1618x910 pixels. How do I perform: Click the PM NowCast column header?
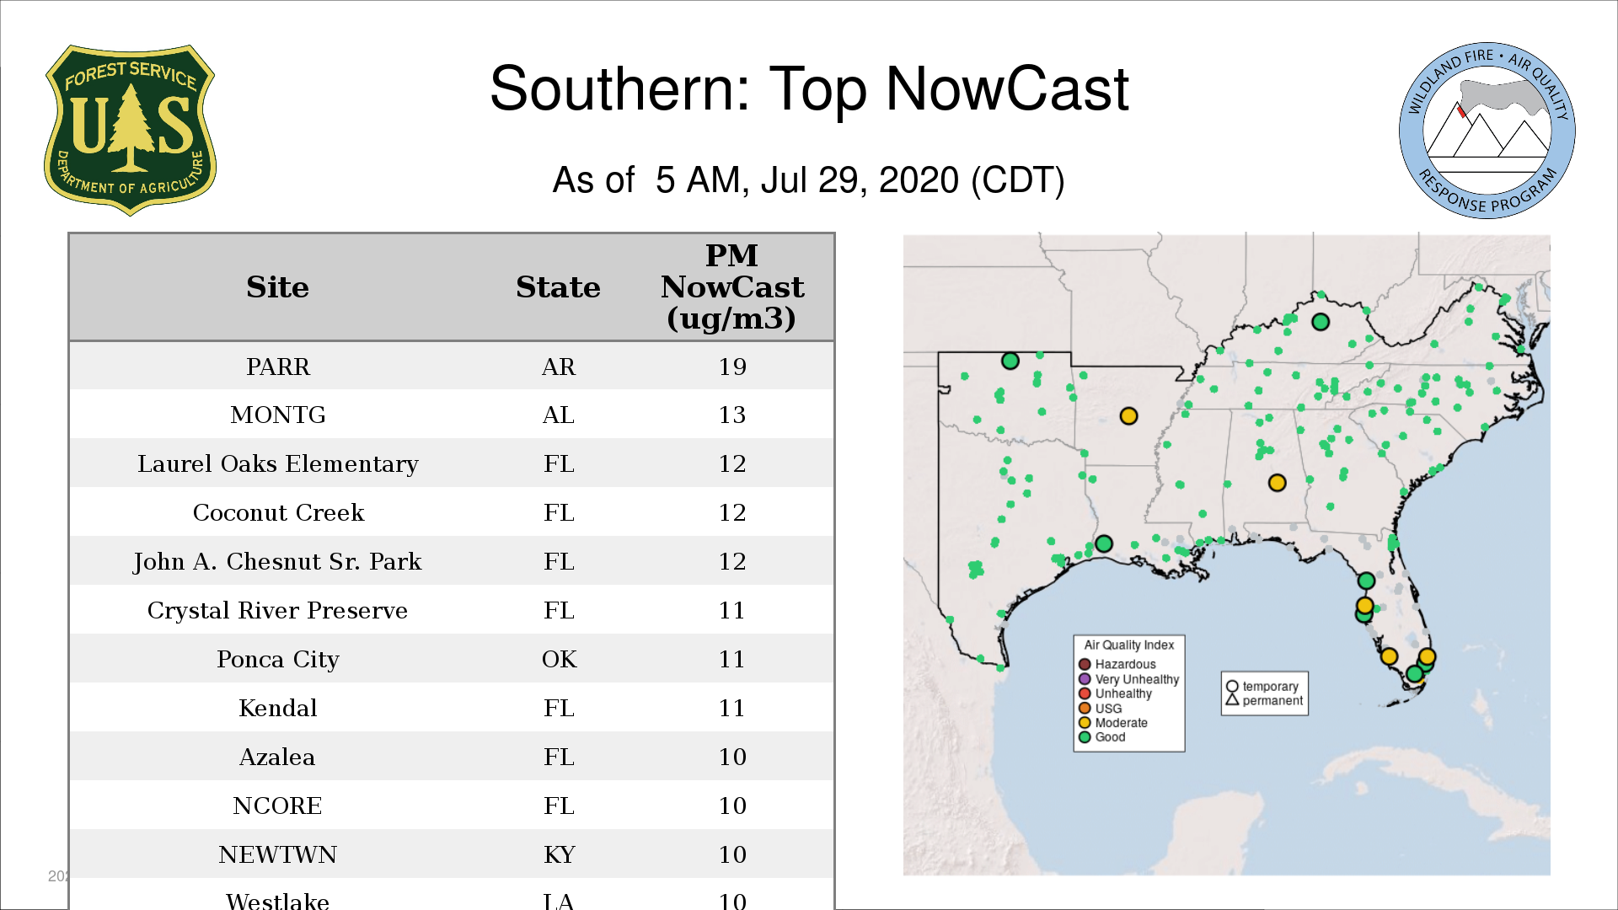731,287
